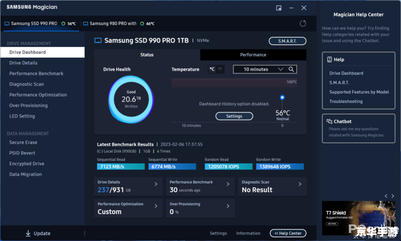
Task: Select the Samsung 980 PRO drive tab
Action: (x=119, y=24)
